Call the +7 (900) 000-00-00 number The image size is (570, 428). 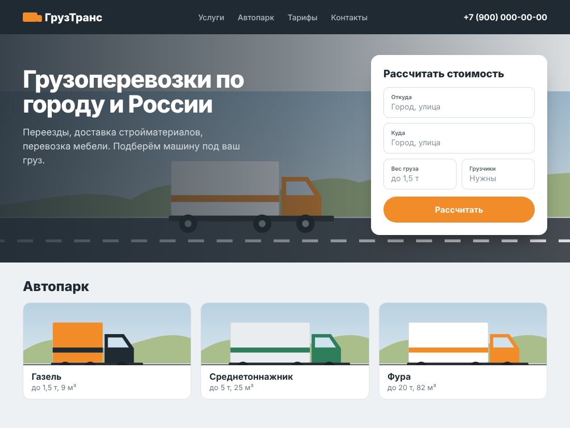tap(505, 17)
